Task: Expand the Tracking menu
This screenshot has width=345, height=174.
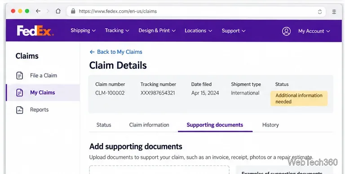Action: (x=117, y=30)
